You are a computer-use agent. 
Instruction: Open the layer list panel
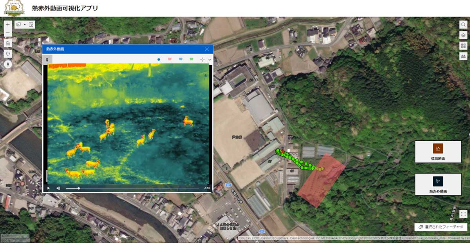click(x=463, y=35)
